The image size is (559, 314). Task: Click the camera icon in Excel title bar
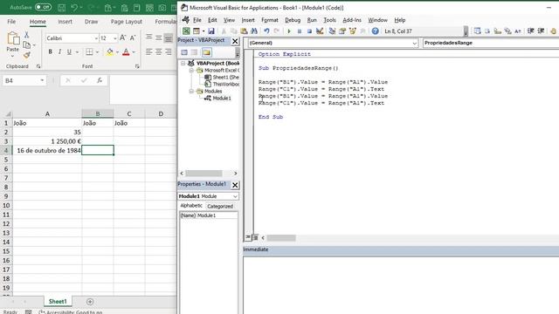coord(162,8)
